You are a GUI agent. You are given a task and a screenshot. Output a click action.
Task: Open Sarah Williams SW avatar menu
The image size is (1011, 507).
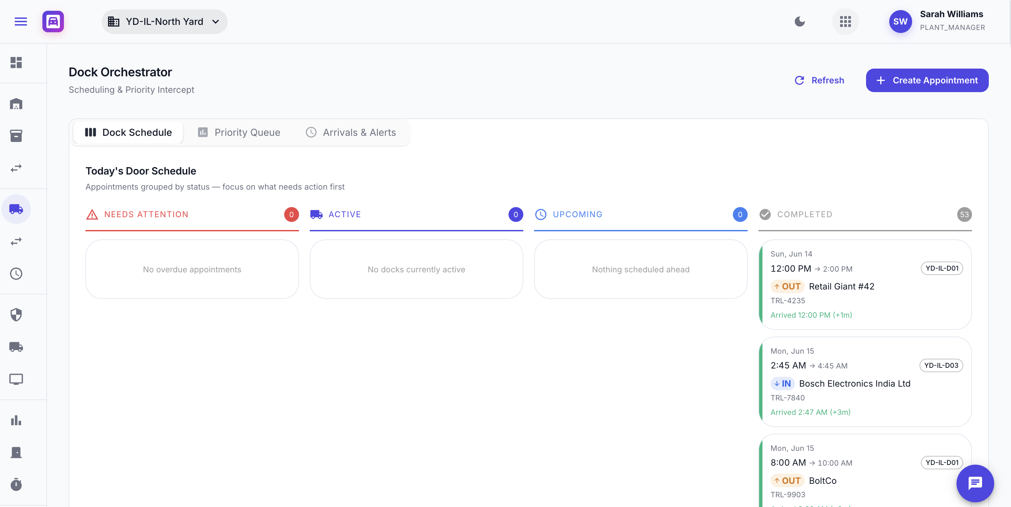(x=900, y=22)
